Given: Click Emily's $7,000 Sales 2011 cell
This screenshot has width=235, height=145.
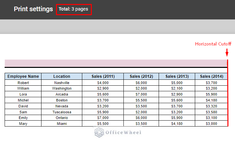Looking at the screenshot, I should (x=103, y=118).
